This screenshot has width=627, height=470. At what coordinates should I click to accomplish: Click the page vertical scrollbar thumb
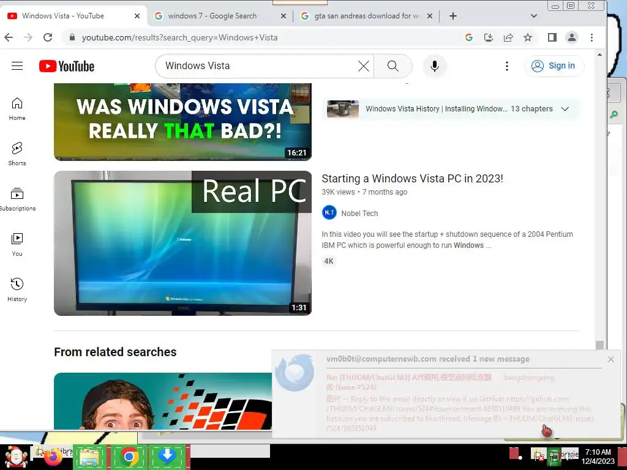(x=599, y=345)
